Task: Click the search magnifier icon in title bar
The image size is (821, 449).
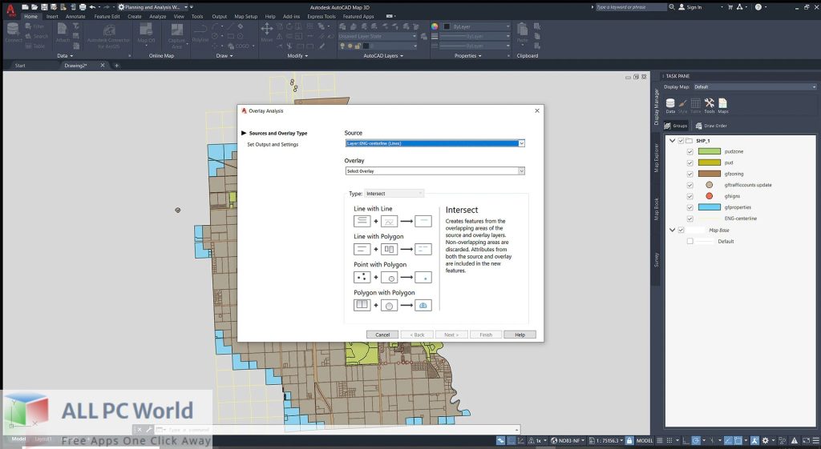Action: tap(672, 6)
